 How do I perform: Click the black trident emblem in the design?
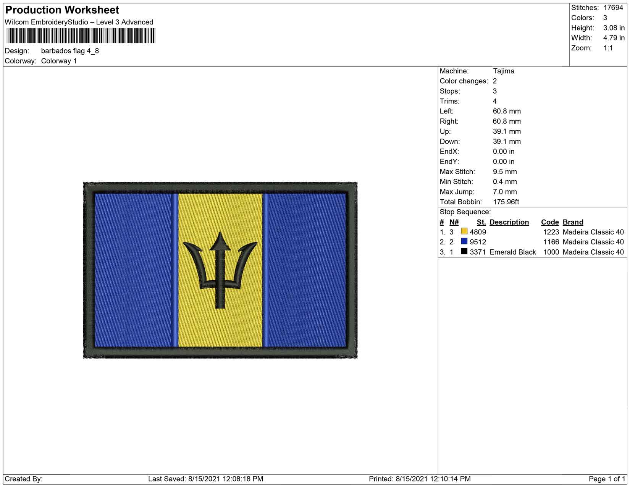(220, 270)
